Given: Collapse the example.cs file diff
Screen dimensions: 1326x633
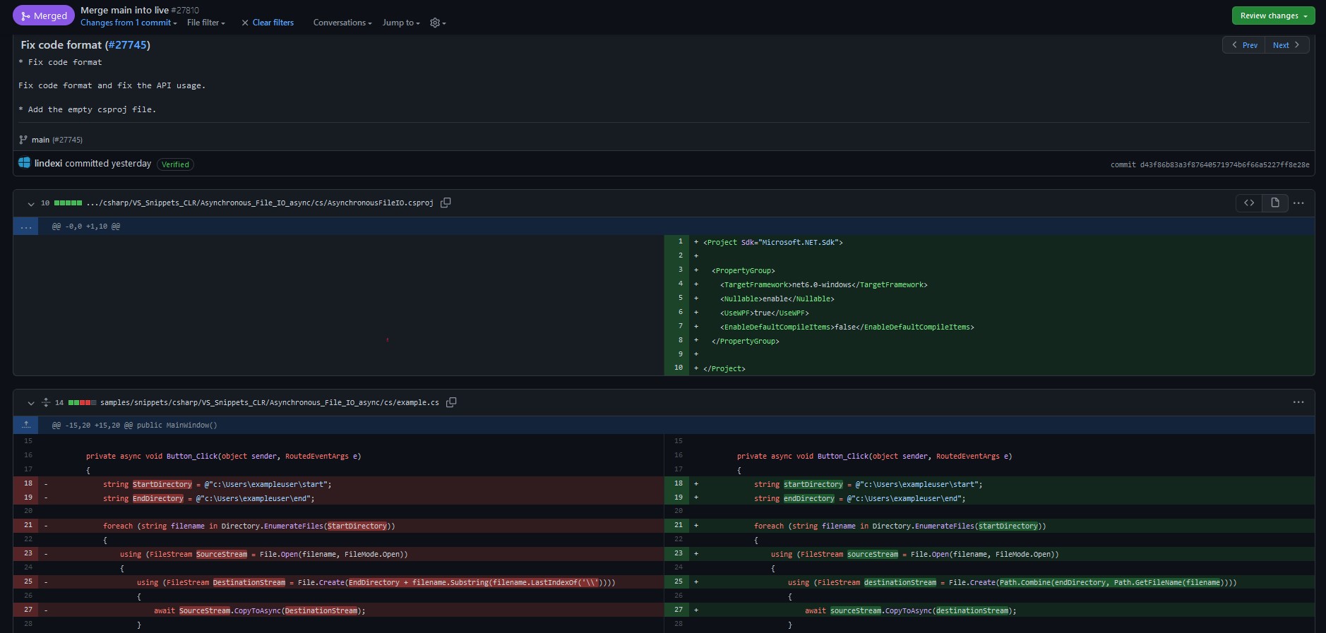Looking at the screenshot, I should 31,403.
